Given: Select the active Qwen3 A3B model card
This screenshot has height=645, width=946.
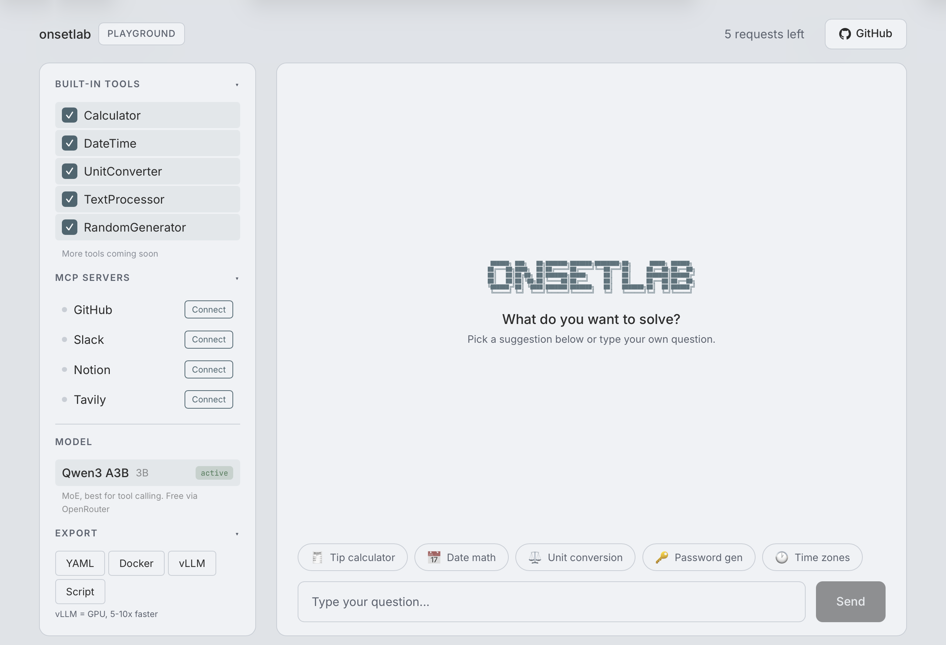Looking at the screenshot, I should click(147, 473).
